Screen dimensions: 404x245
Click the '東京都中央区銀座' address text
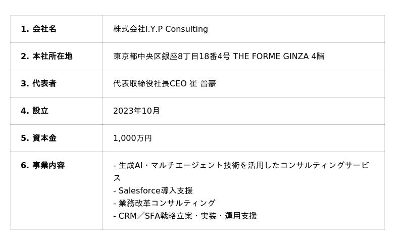point(145,57)
